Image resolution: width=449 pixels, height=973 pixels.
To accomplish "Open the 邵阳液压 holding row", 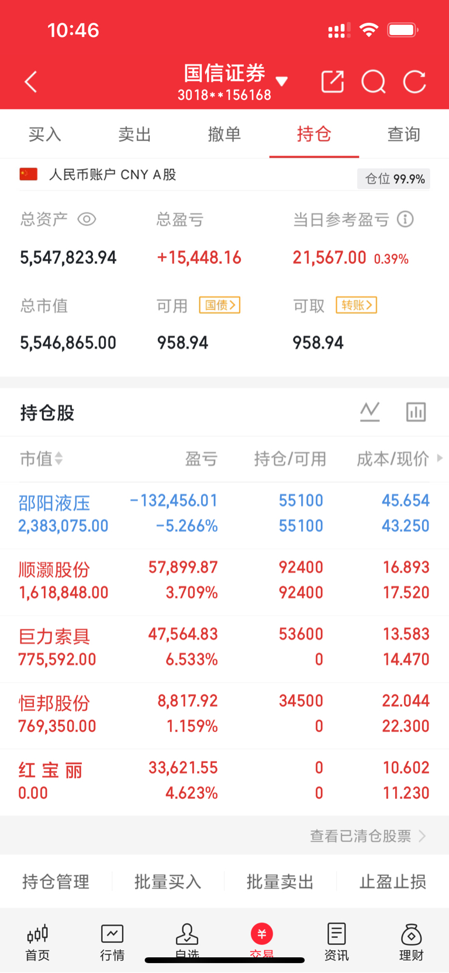I will point(224,515).
